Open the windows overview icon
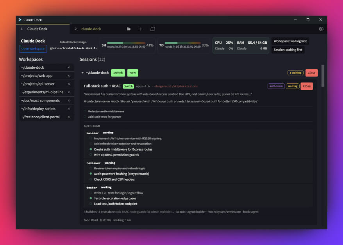Screen dimensions: 343x245 (x=152, y=29)
